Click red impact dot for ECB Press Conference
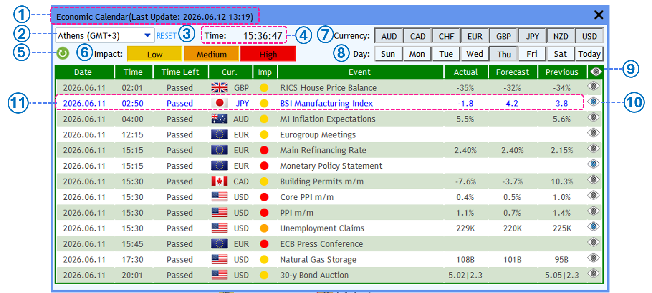The width and height of the screenshot is (652, 293). (264, 244)
